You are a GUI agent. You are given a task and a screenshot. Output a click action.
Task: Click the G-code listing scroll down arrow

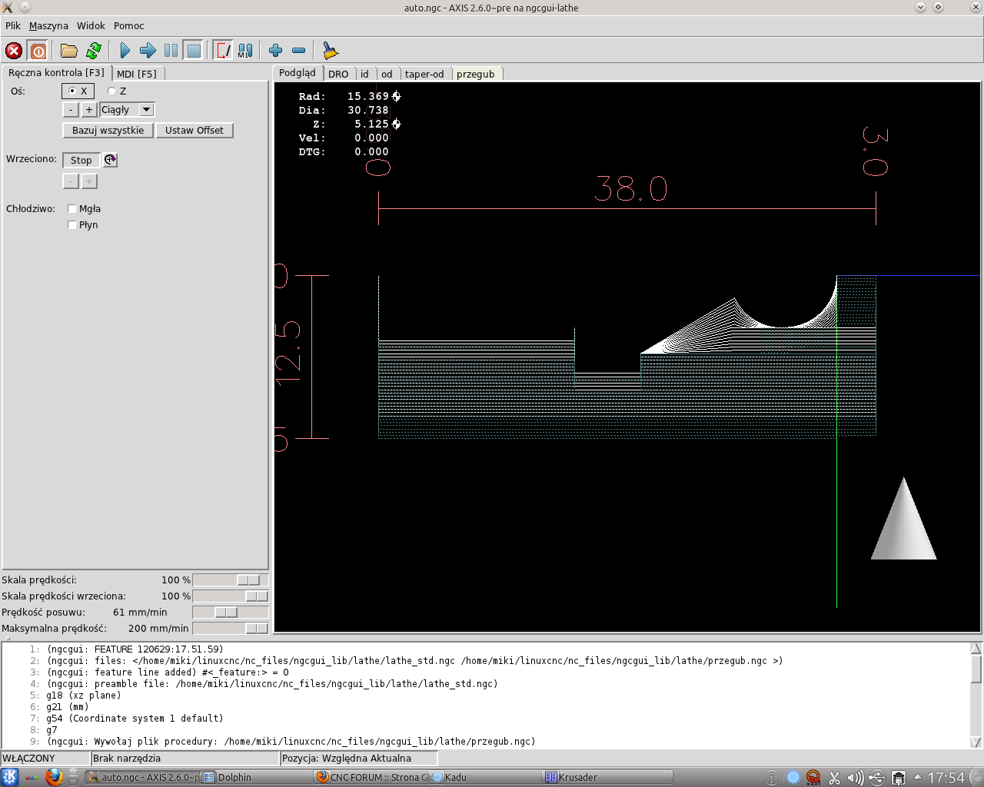coord(976,742)
